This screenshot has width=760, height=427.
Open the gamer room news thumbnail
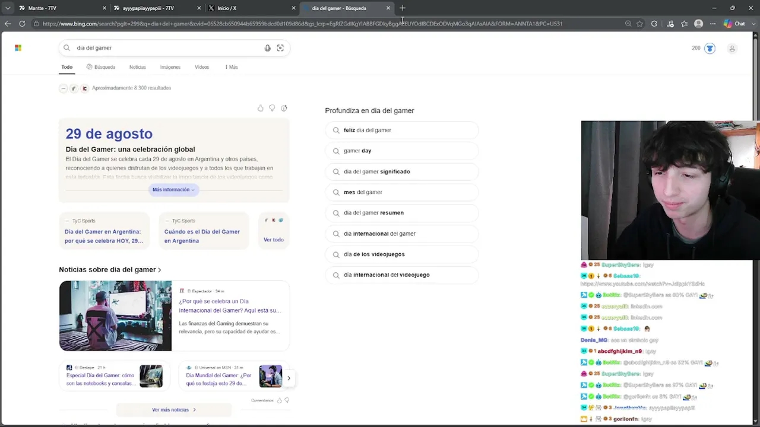115,316
